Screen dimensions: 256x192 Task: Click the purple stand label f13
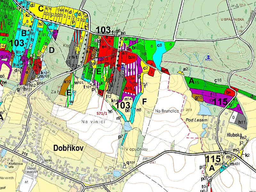tap(213, 94)
